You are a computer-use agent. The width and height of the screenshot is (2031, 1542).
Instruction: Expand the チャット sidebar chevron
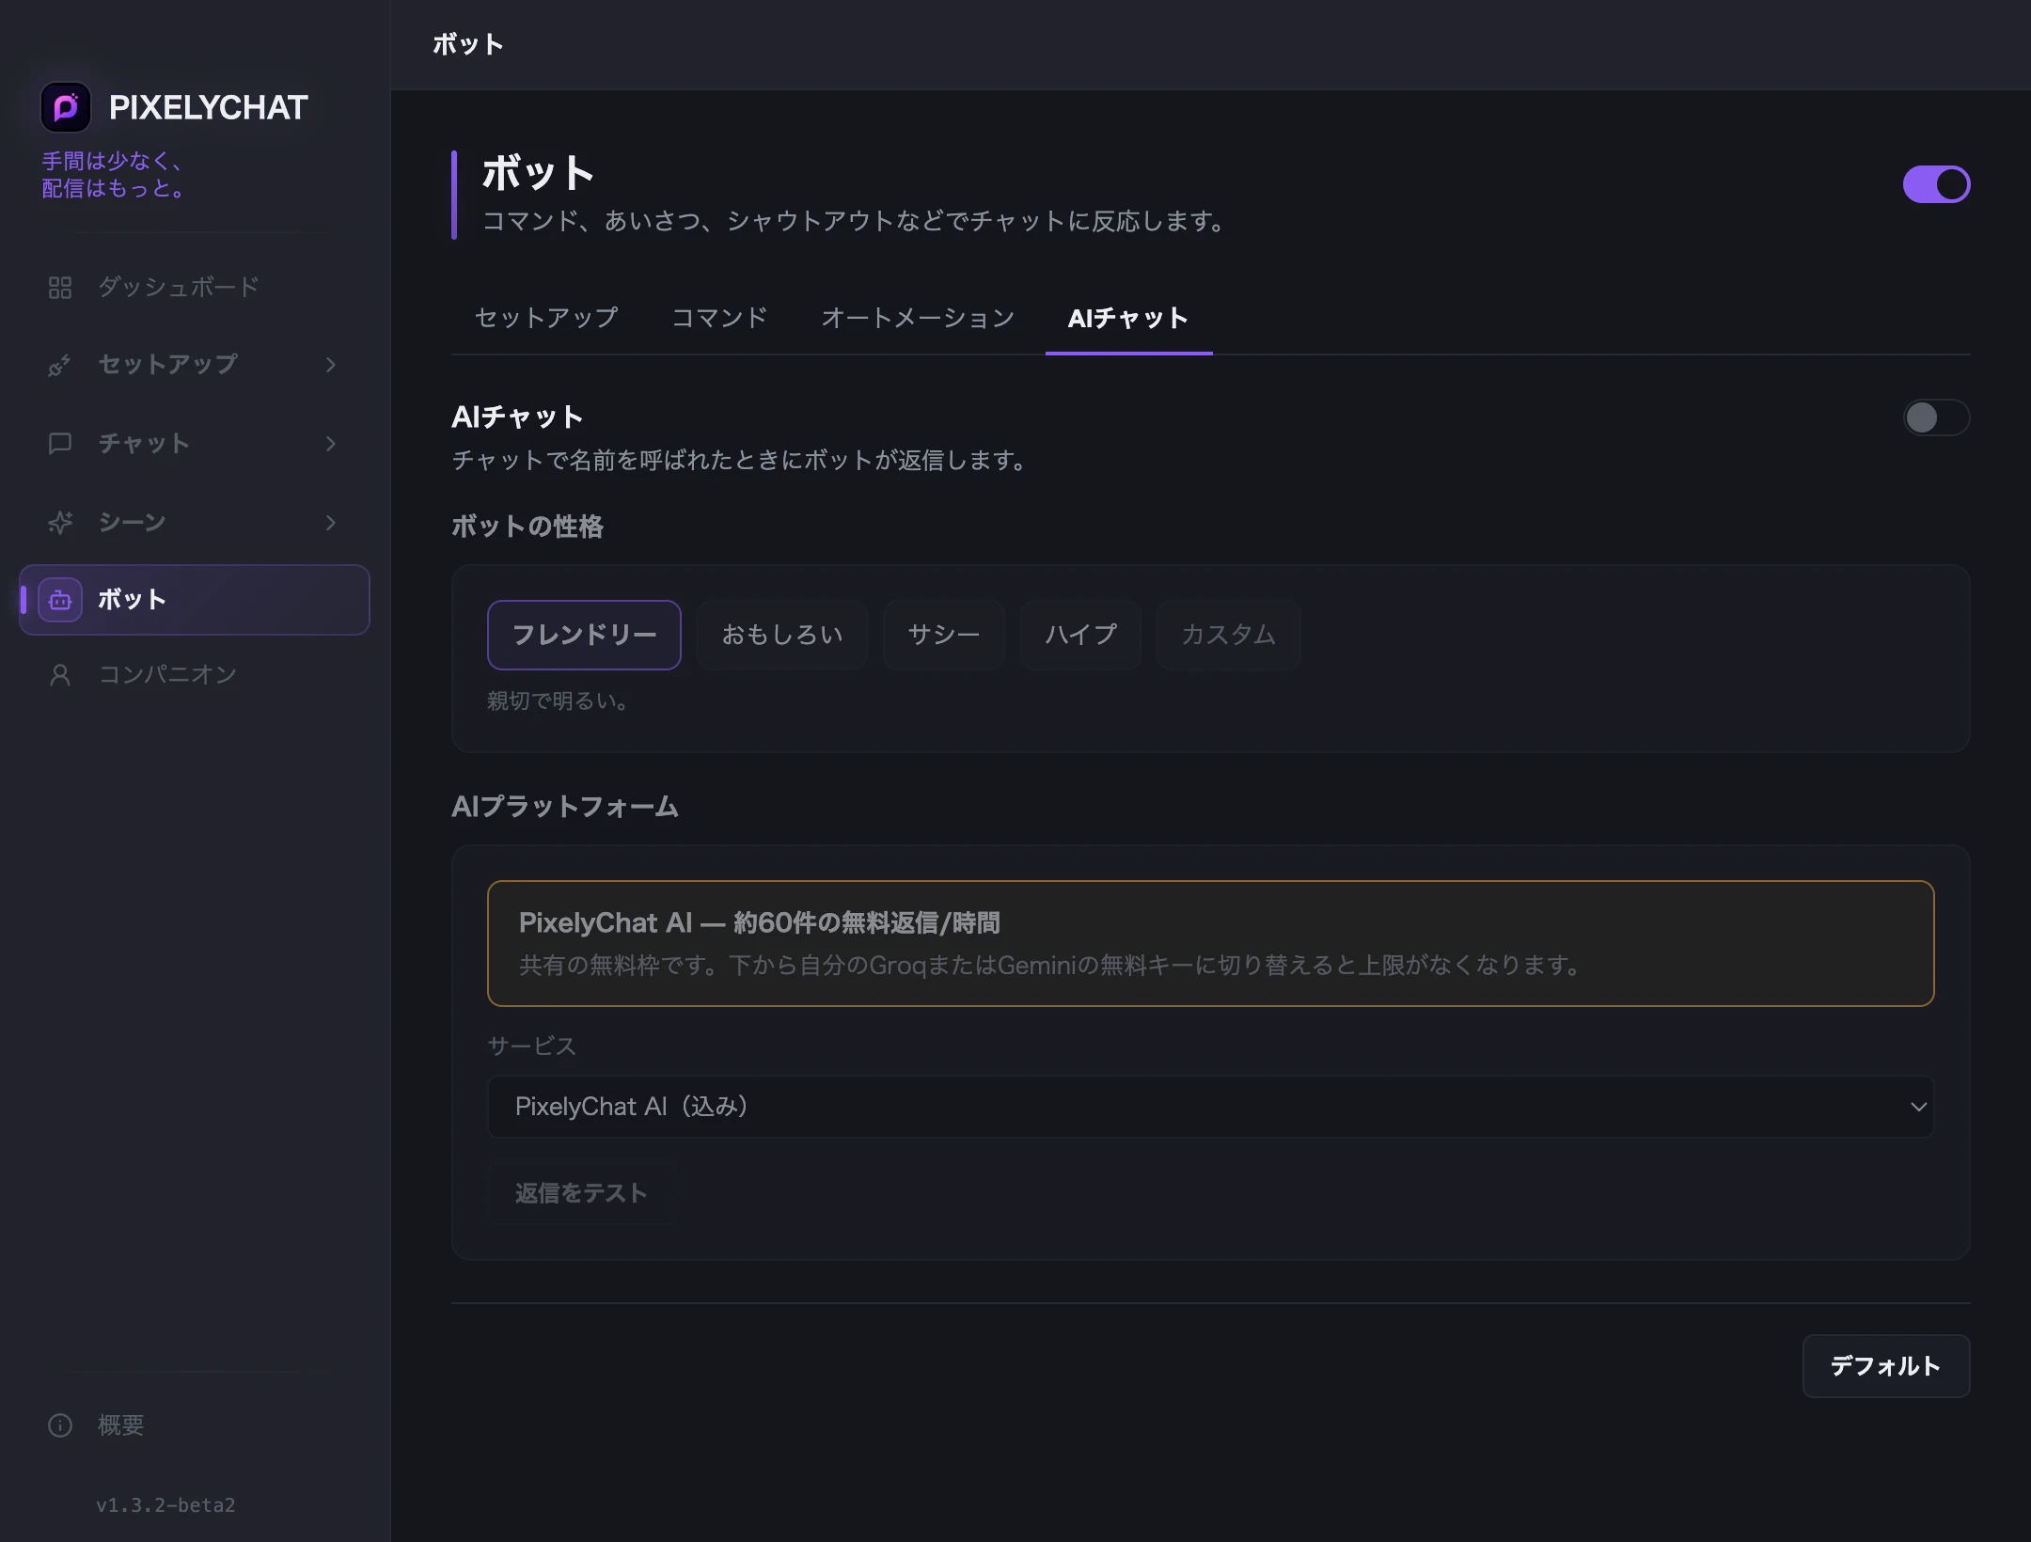[331, 444]
